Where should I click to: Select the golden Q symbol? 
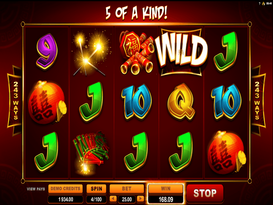pos(181,102)
